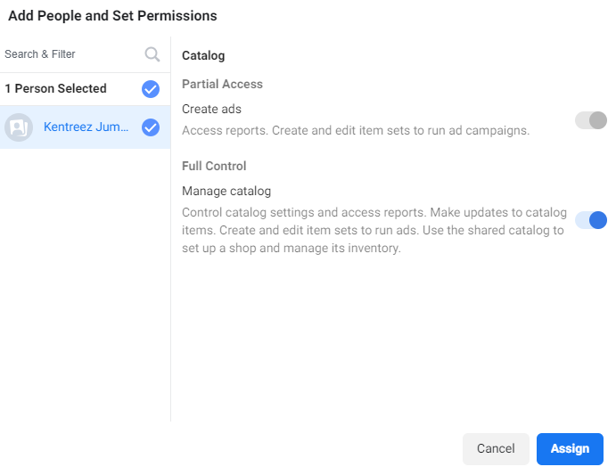The image size is (616, 475).
Task: Click the '1 Person Selected' label
Action: click(55, 88)
